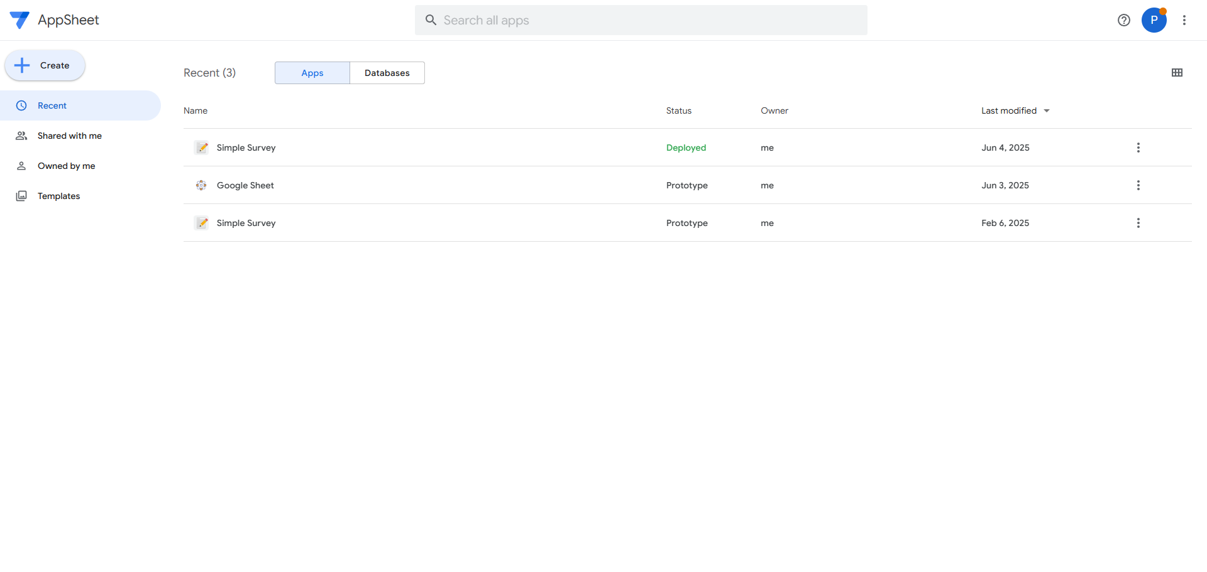Select Recent in the sidebar

52,105
